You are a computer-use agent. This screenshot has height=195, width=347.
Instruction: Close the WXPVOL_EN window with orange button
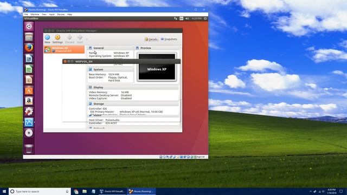[65, 61]
